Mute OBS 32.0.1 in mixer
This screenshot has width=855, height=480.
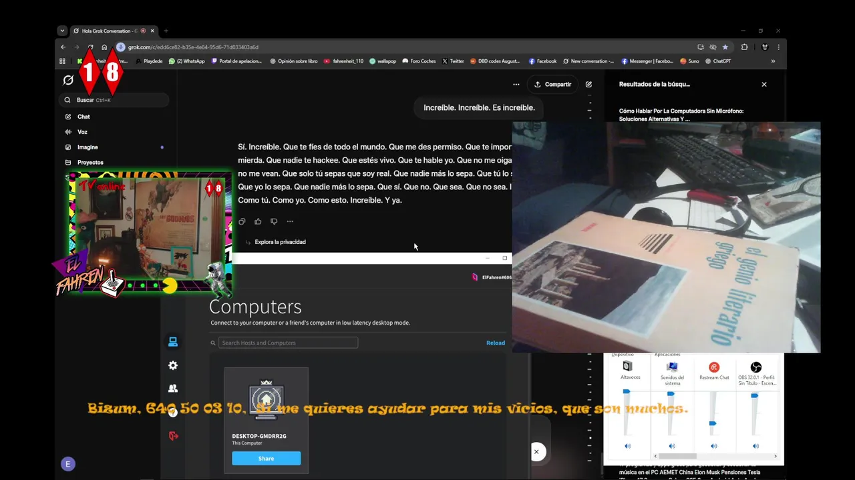click(755, 446)
